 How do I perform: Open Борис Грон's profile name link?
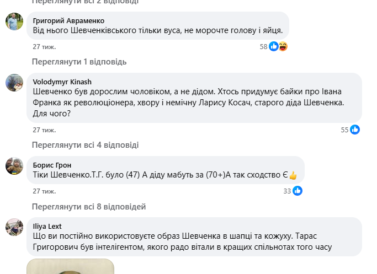(x=52, y=165)
